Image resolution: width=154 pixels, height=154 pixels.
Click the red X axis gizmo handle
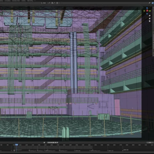tap(147, 11)
